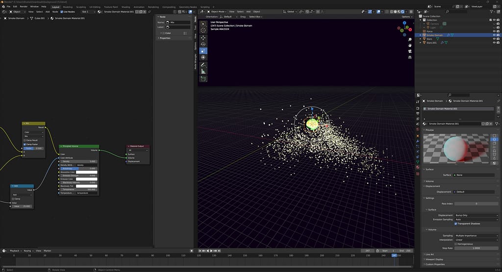Hide the Stars object via eye icon

[x=494, y=39]
